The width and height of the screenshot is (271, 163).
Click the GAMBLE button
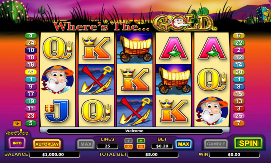(x=216, y=144)
